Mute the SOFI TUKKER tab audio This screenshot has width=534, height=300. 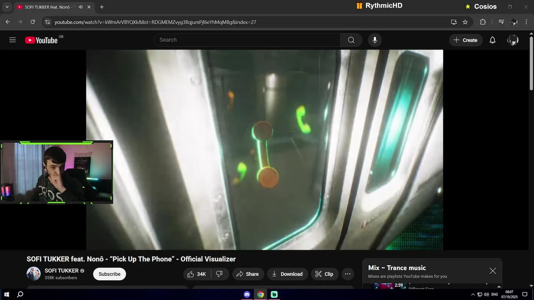pos(81,7)
